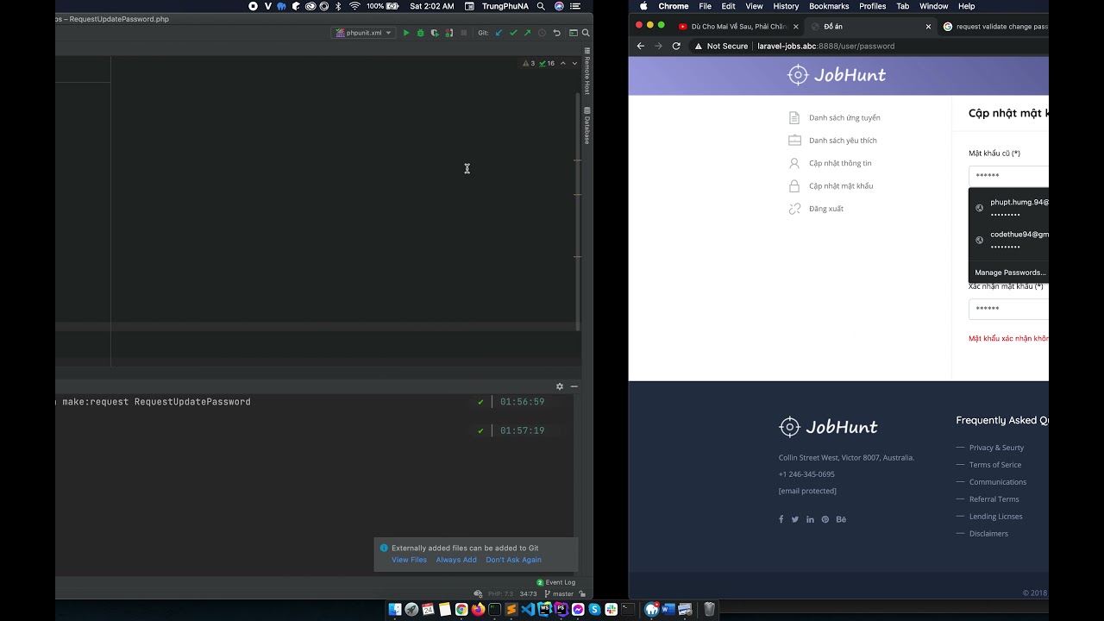Focus the Mật khẩu cũ password field
The width and height of the screenshot is (1104, 621).
coord(1008,176)
